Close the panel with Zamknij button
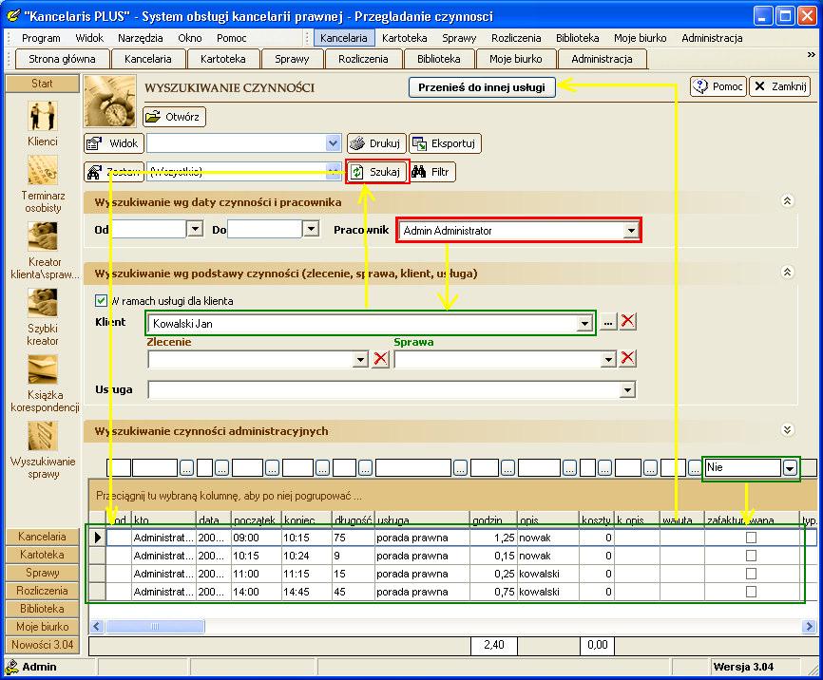This screenshot has width=823, height=680. [x=780, y=86]
